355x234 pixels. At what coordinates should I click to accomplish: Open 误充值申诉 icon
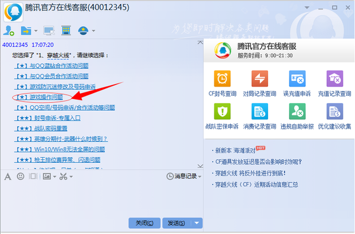[x=297, y=79]
